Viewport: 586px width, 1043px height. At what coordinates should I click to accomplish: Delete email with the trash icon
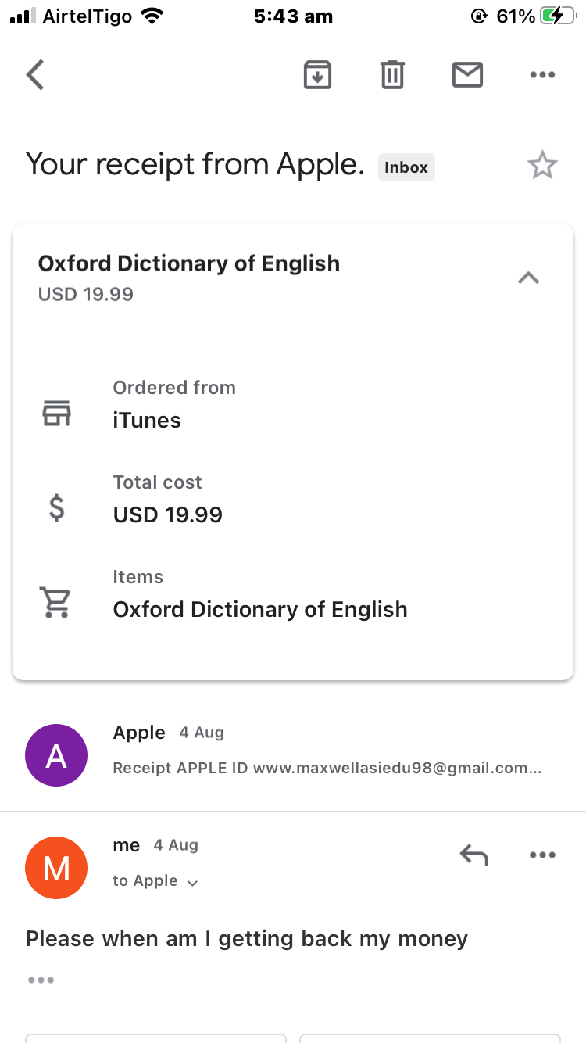tap(392, 75)
